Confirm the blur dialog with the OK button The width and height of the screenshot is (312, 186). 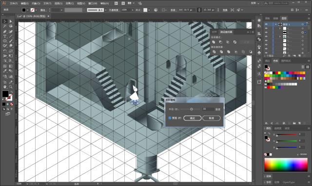[x=192, y=118]
